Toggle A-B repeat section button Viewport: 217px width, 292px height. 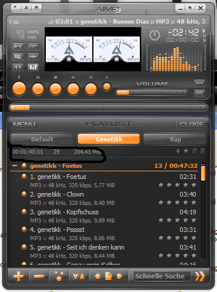tap(18, 47)
